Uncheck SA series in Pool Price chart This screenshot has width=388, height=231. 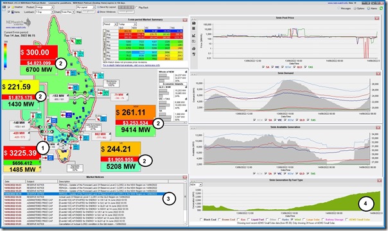click(x=263, y=67)
